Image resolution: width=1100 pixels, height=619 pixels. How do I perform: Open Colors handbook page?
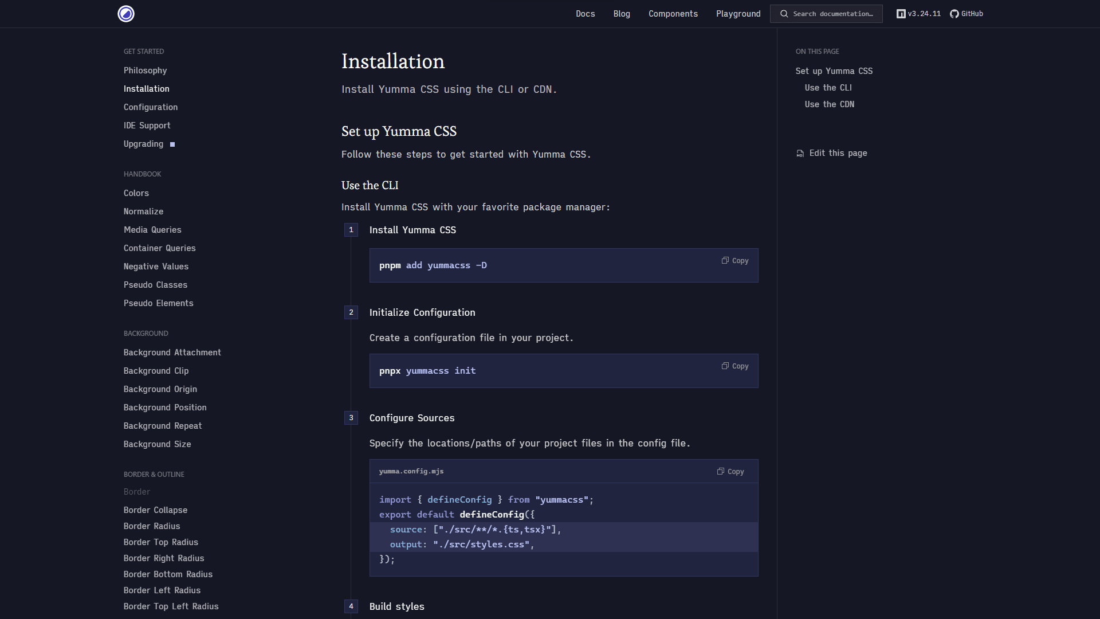coord(136,193)
